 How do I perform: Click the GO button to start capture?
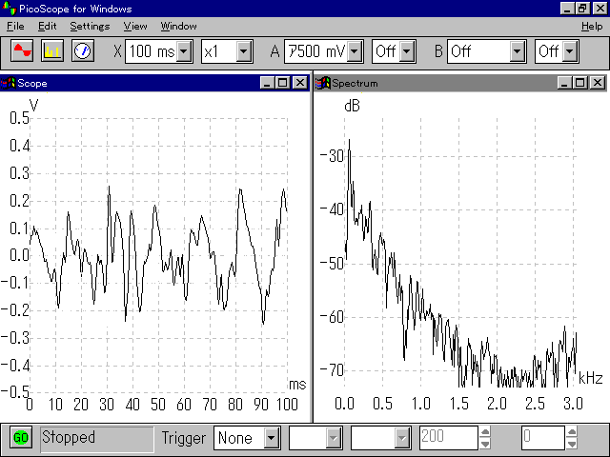[x=21, y=438]
